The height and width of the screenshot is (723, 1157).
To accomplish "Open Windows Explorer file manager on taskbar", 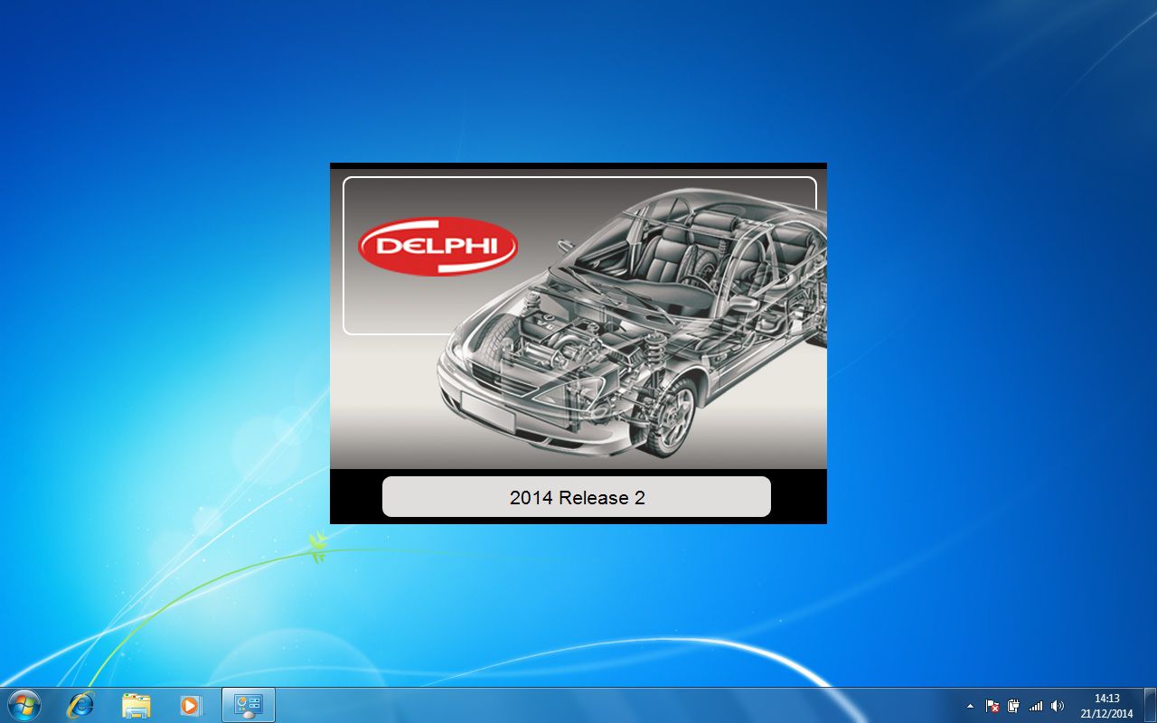I will (136, 705).
